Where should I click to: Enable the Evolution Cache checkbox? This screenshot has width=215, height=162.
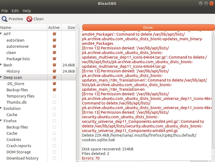tap(54, 115)
